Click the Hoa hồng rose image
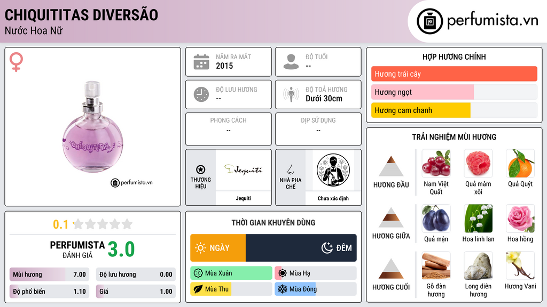 point(520,218)
